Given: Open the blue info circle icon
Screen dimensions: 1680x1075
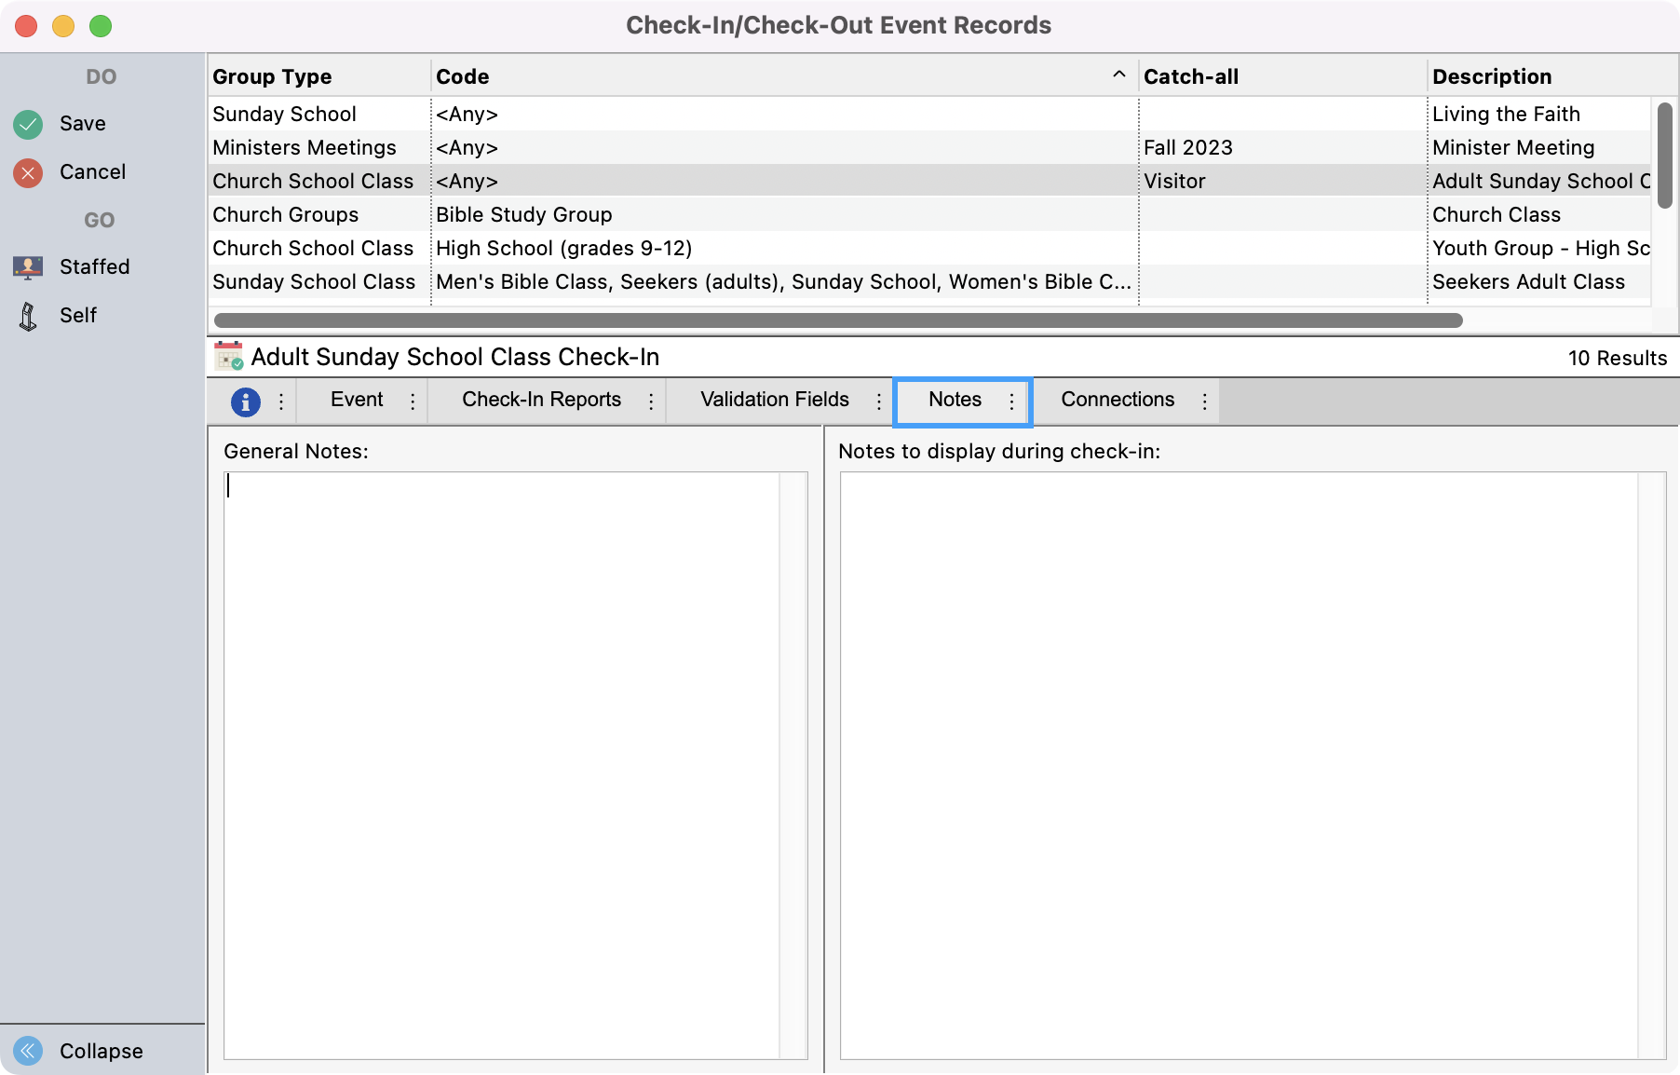Looking at the screenshot, I should (x=245, y=401).
